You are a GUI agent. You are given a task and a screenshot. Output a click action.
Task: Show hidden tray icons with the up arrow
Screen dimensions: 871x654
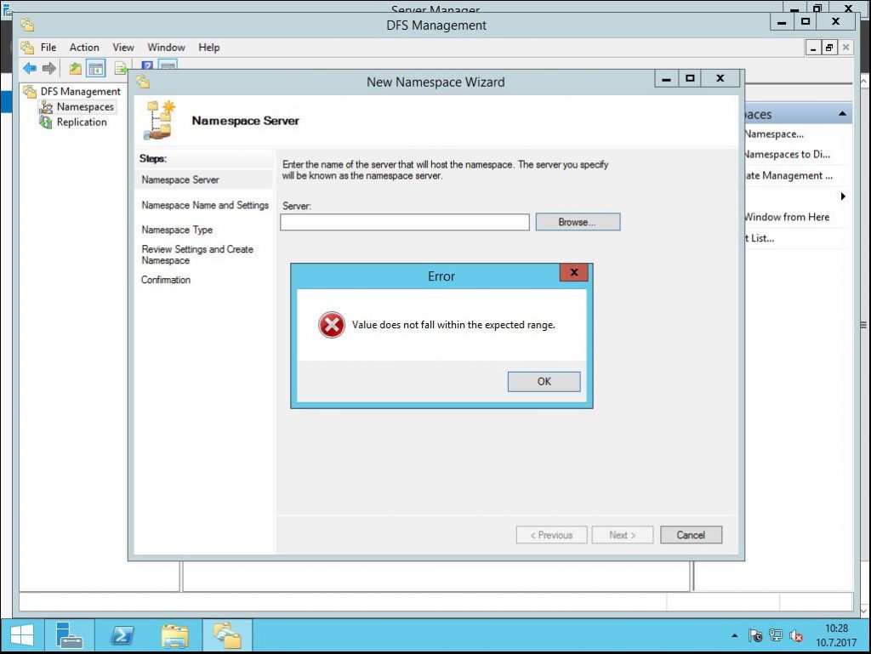734,635
